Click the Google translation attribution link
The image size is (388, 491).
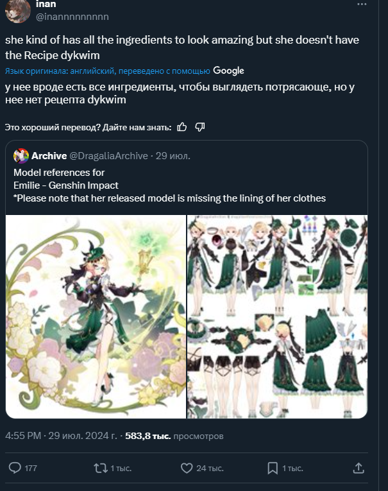[x=228, y=71]
